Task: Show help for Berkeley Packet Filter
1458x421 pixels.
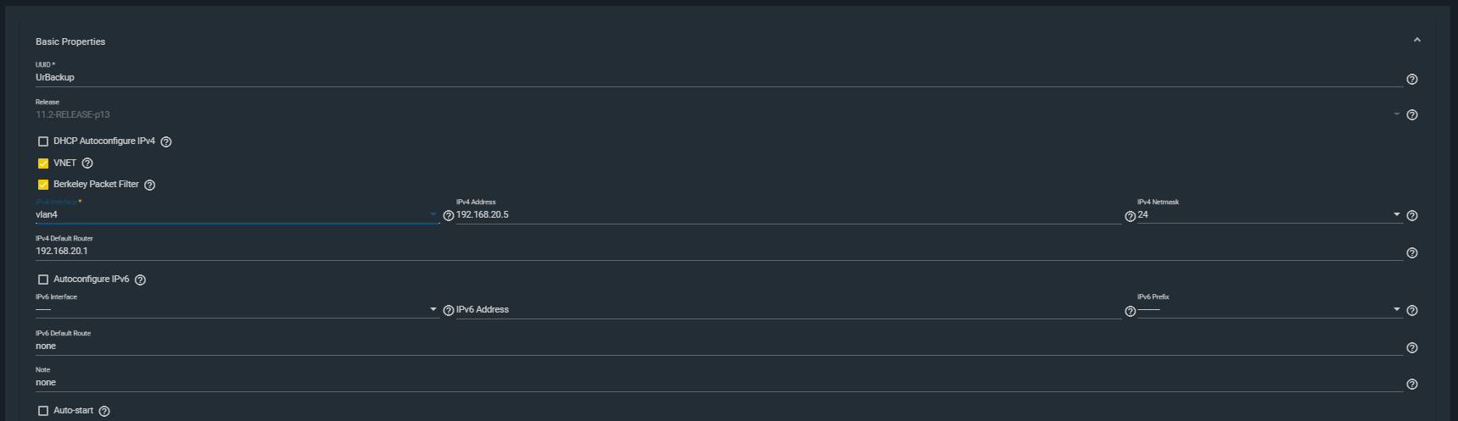Action: click(x=149, y=186)
